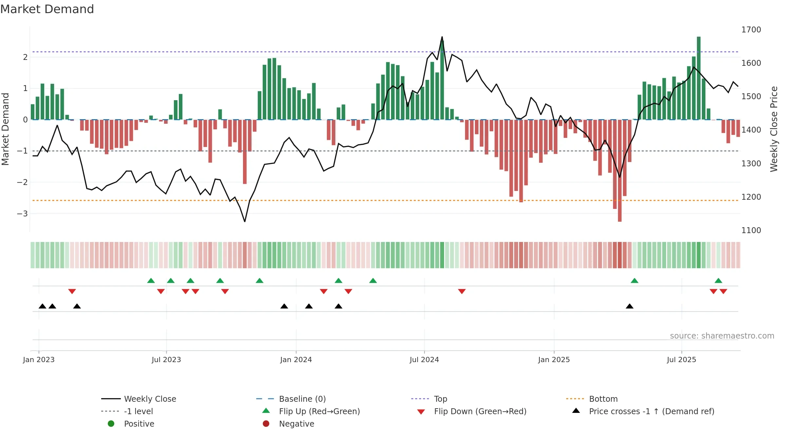Image resolution: width=786 pixels, height=442 pixels.
Task: Click the first black price-cross marker at Jan 2023
Action: [x=43, y=306]
